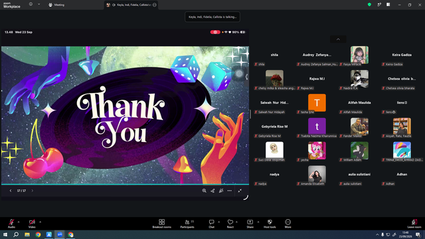Expand the share options arrow

pos(258,222)
